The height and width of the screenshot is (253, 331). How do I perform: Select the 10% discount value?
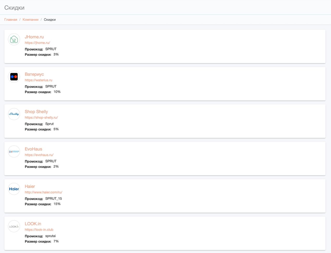tap(57, 92)
